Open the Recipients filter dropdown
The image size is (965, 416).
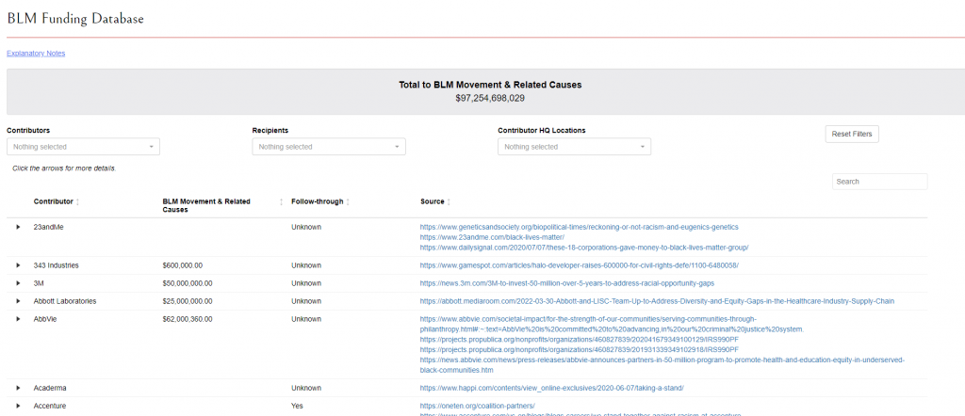pyautogui.click(x=329, y=147)
